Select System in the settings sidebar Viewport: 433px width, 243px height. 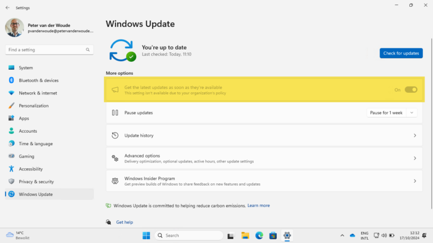coord(26,67)
